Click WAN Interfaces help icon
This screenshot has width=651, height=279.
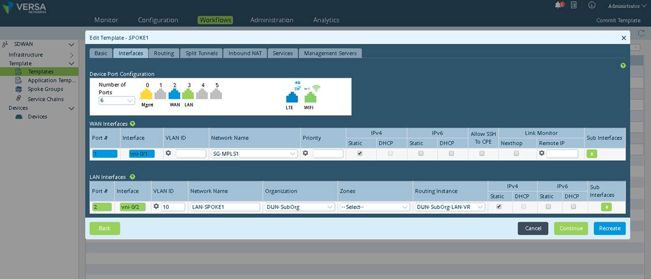(x=132, y=124)
